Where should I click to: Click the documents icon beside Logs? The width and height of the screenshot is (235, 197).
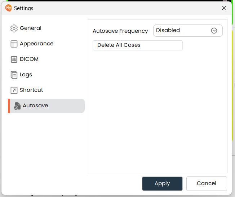tap(14, 75)
